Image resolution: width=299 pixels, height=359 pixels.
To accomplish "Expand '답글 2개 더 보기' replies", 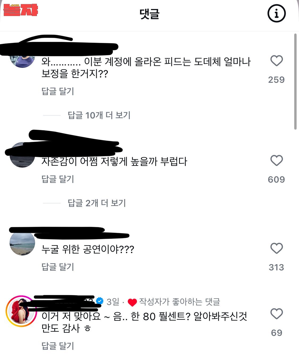I will [x=97, y=203].
